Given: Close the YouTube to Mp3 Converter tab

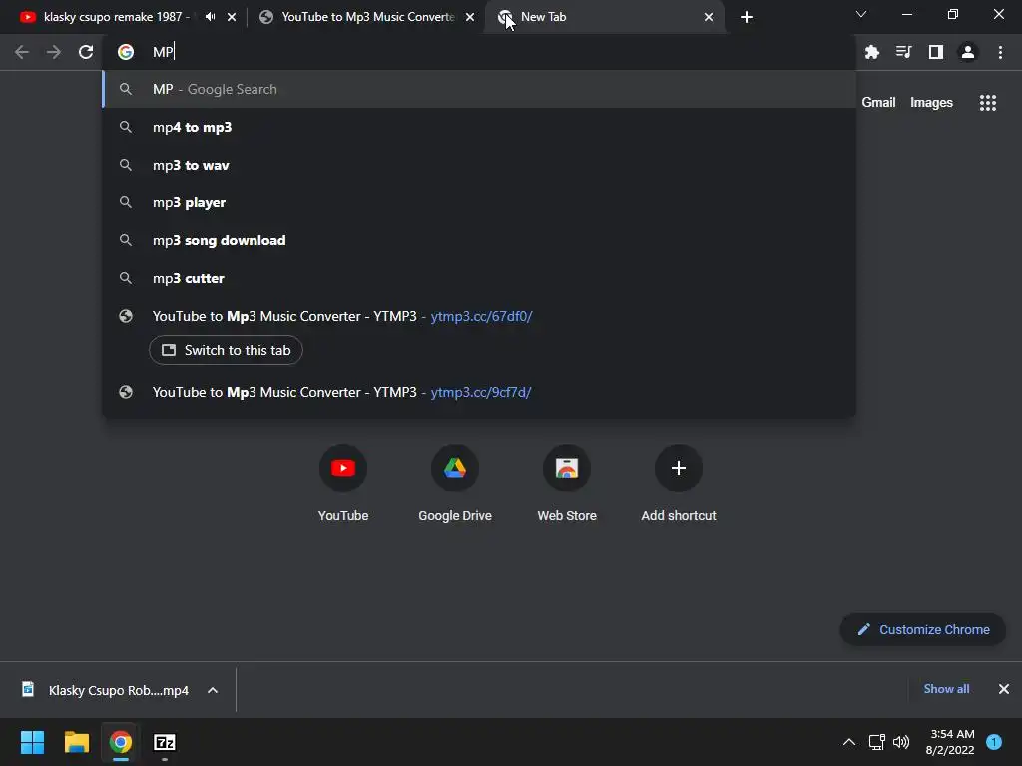Looking at the screenshot, I should [x=470, y=17].
